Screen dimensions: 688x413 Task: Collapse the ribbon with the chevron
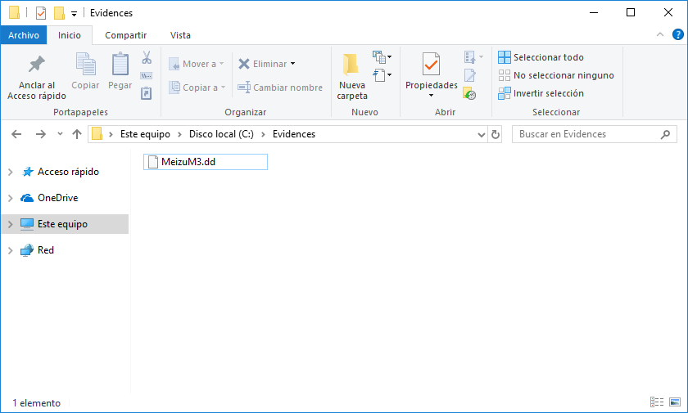point(660,34)
